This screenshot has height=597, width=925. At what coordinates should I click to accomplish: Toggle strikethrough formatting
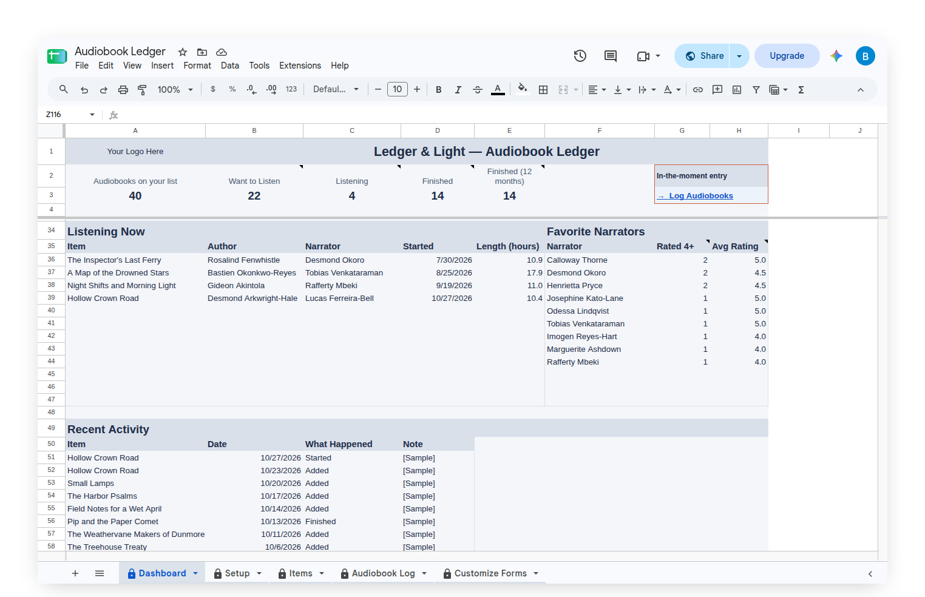478,89
